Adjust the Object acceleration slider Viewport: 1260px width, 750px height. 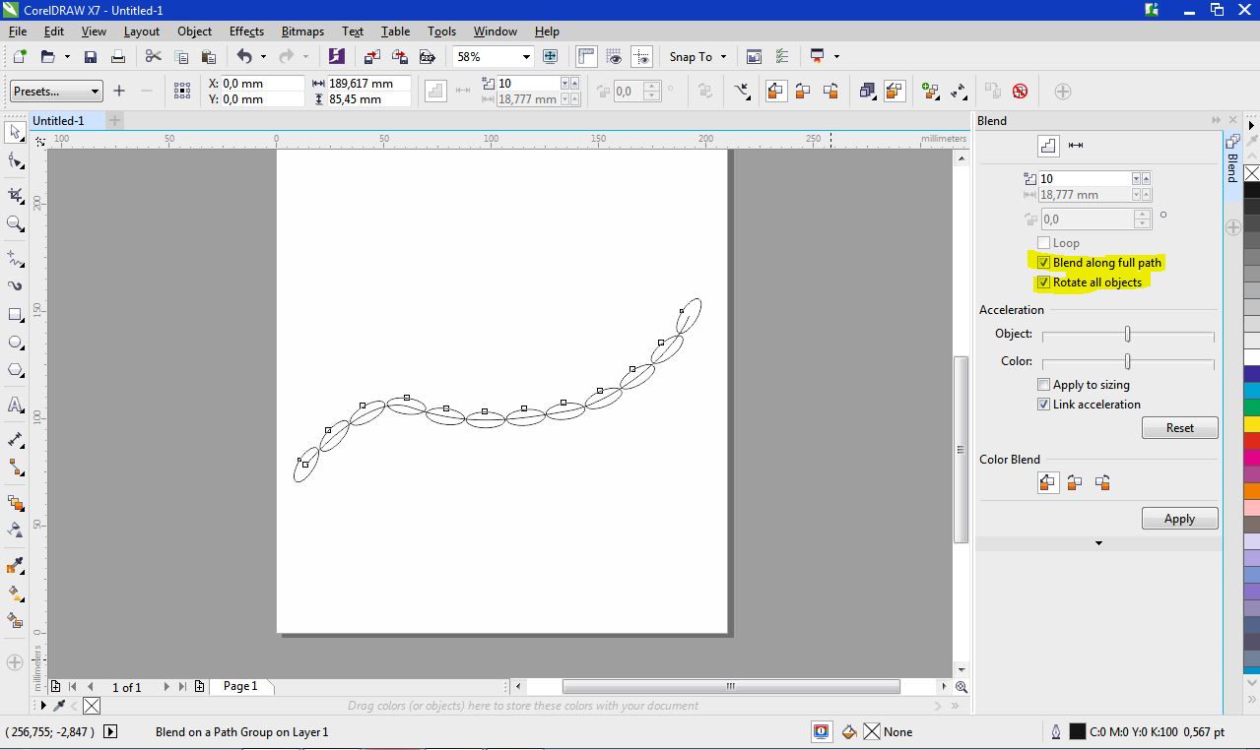[1127, 334]
